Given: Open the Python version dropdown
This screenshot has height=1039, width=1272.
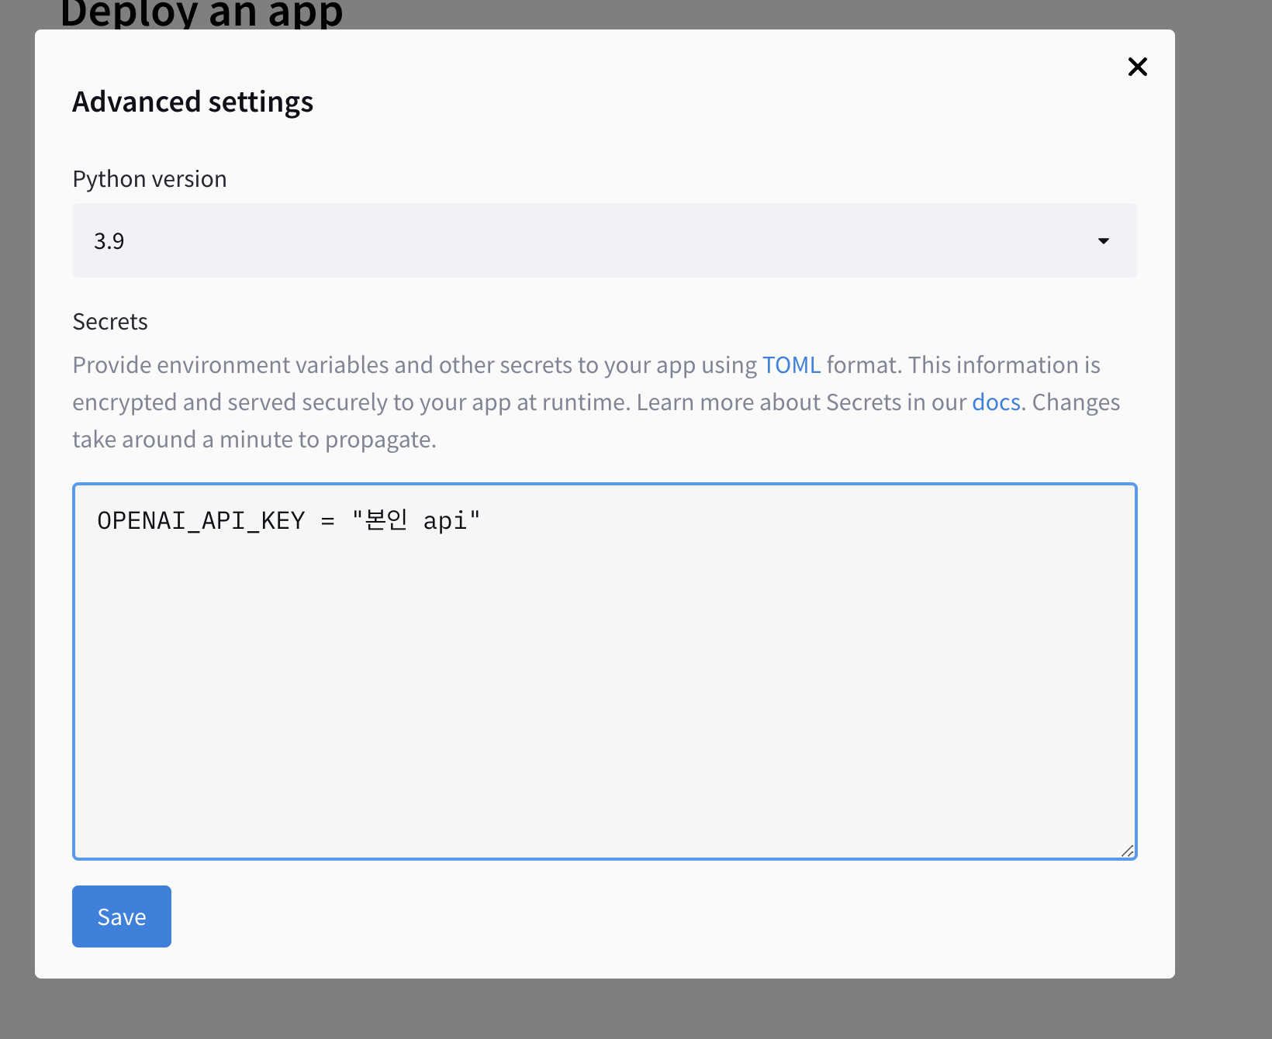Looking at the screenshot, I should pos(605,240).
